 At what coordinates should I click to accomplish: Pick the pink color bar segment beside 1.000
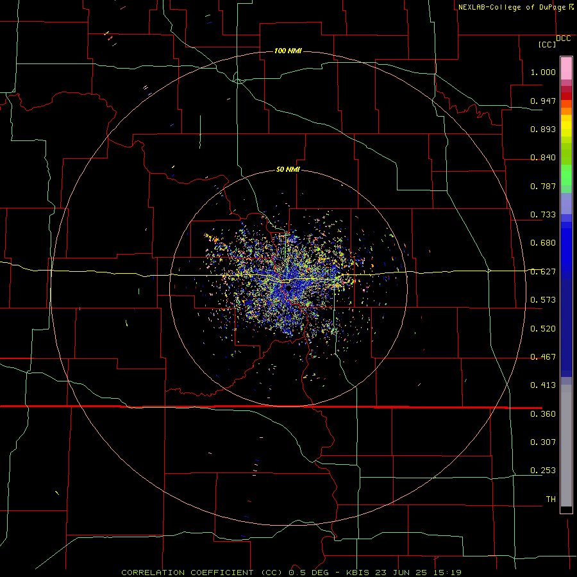(x=566, y=69)
